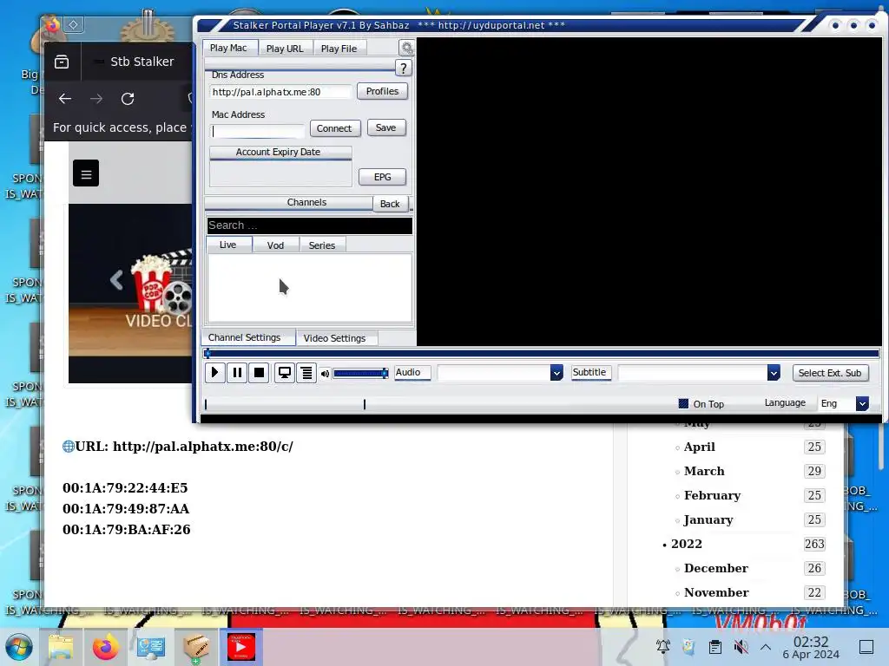Open the April archive link
This screenshot has width=889, height=666.
pos(699,447)
